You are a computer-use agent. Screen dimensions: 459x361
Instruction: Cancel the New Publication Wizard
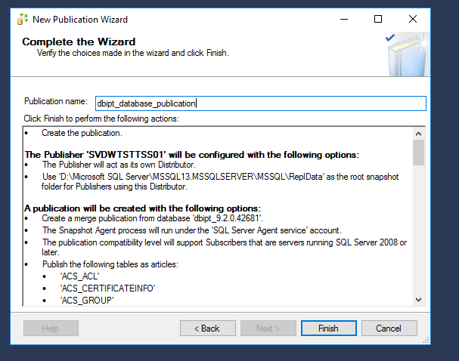(389, 329)
